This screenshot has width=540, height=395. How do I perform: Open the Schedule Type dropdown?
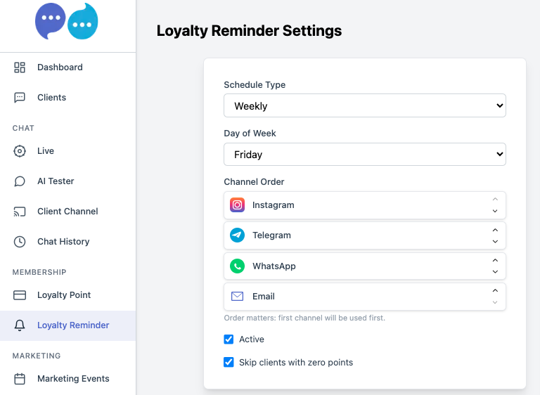365,105
